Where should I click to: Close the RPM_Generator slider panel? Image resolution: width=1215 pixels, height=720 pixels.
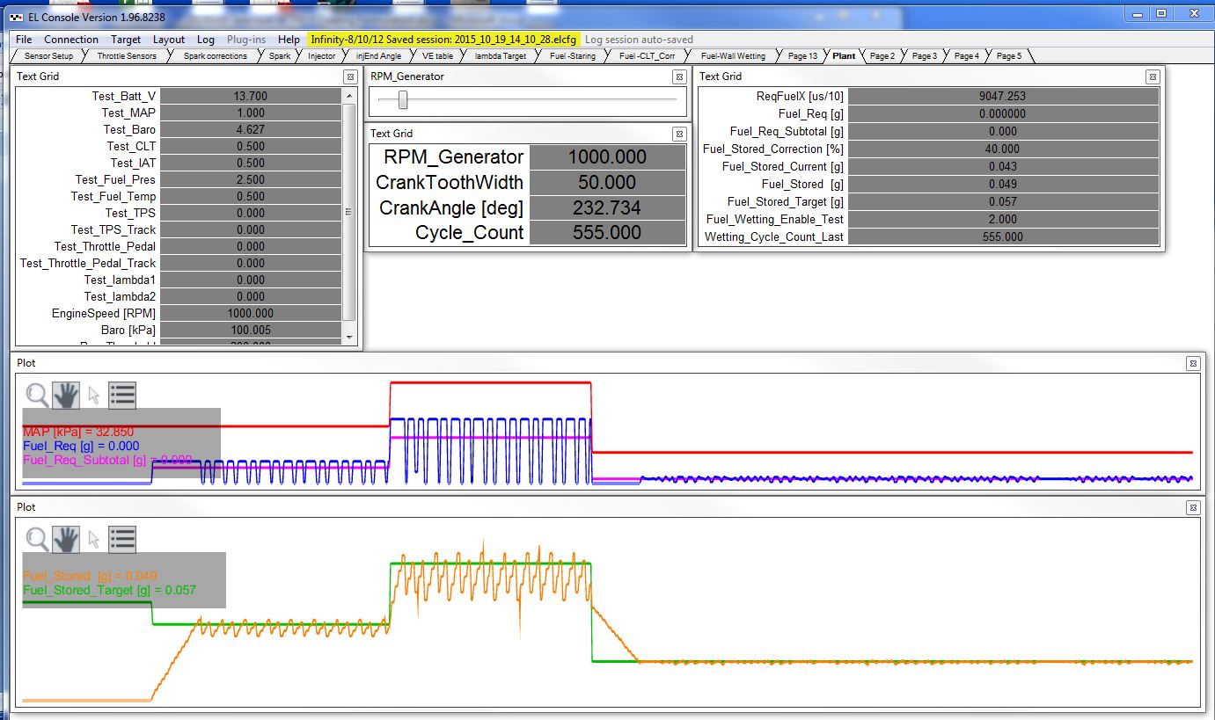point(679,77)
